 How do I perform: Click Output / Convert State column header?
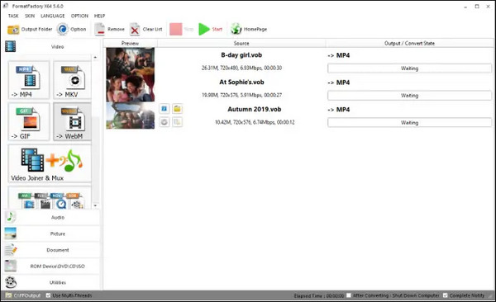click(x=409, y=43)
